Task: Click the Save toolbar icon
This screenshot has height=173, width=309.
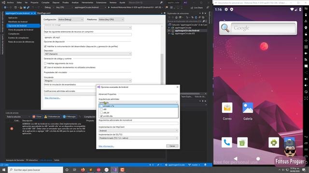Action: pyautogui.click(x=25, y=7)
